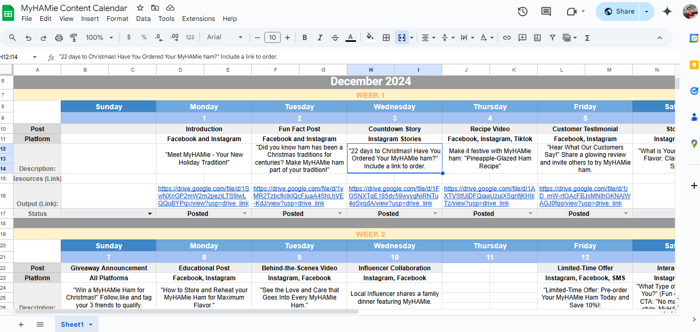Image resolution: width=700 pixels, height=332 pixels.
Task: Increase font size with plus button
Action: tap(287, 38)
